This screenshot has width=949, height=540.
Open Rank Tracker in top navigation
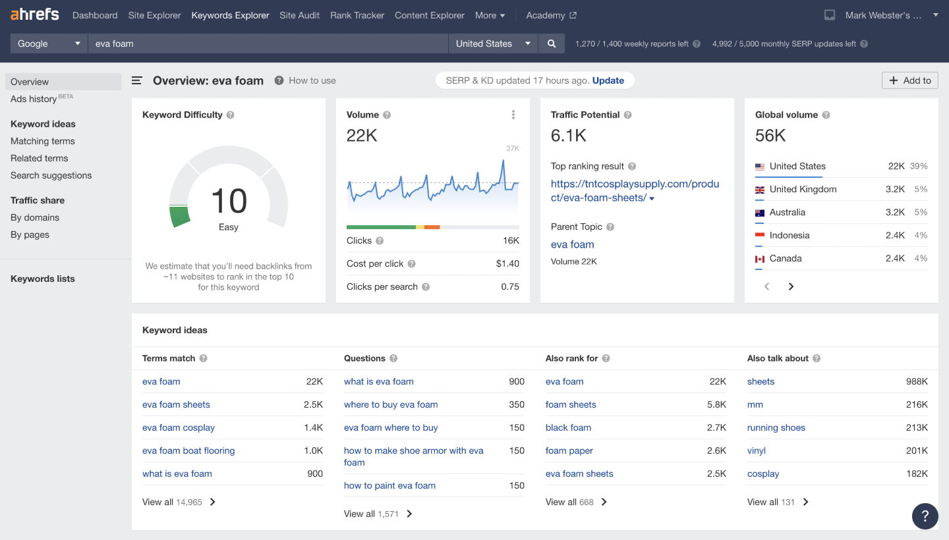(x=357, y=15)
